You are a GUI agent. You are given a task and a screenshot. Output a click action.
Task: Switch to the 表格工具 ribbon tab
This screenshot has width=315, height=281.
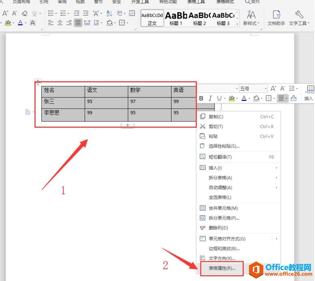point(196,2)
